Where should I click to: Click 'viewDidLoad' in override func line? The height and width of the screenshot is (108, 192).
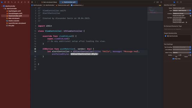(x=65, y=36)
